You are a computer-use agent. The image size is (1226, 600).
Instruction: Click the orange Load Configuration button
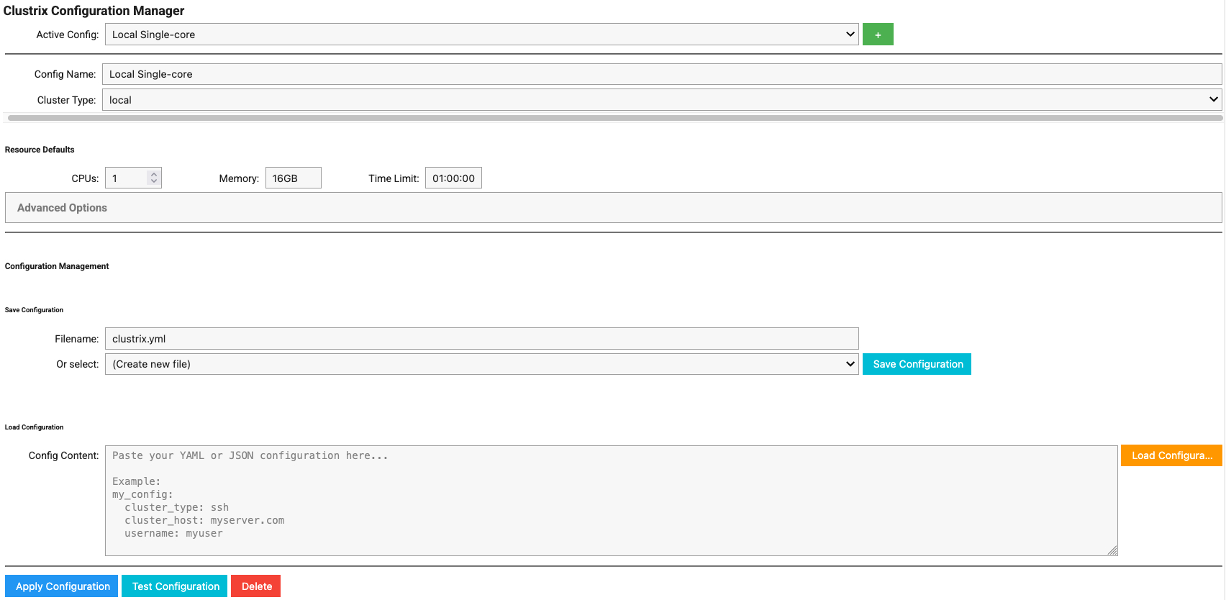(1171, 455)
